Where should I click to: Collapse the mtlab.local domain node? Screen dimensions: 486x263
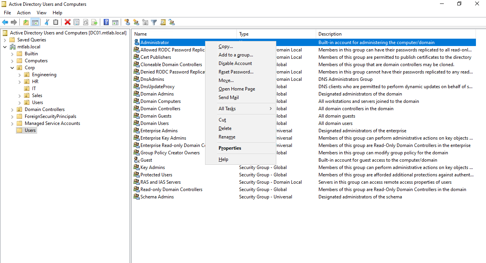[x=5, y=47]
